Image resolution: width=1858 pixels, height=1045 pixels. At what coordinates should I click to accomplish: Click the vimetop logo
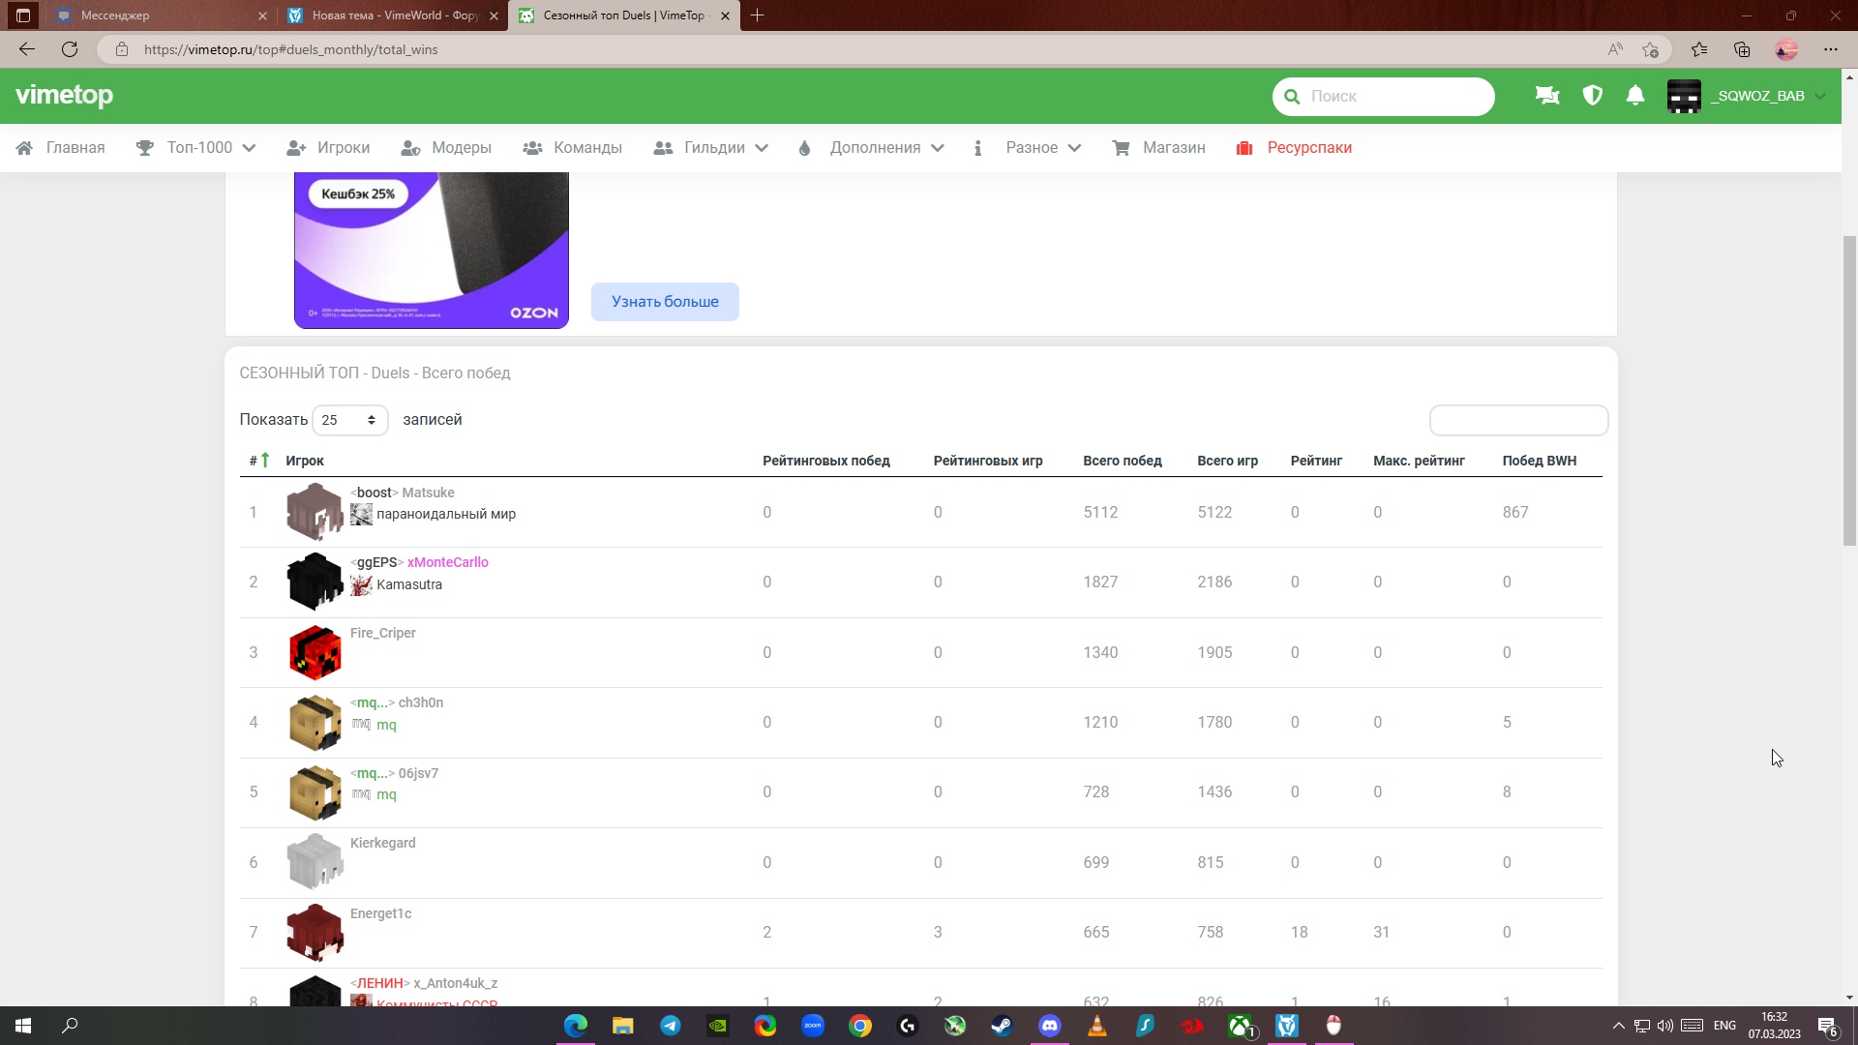pos(65,95)
